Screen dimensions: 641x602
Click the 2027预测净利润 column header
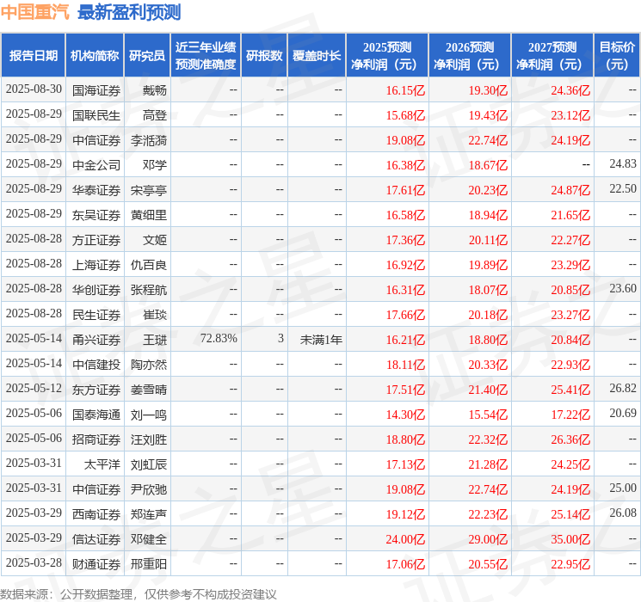[552, 56]
